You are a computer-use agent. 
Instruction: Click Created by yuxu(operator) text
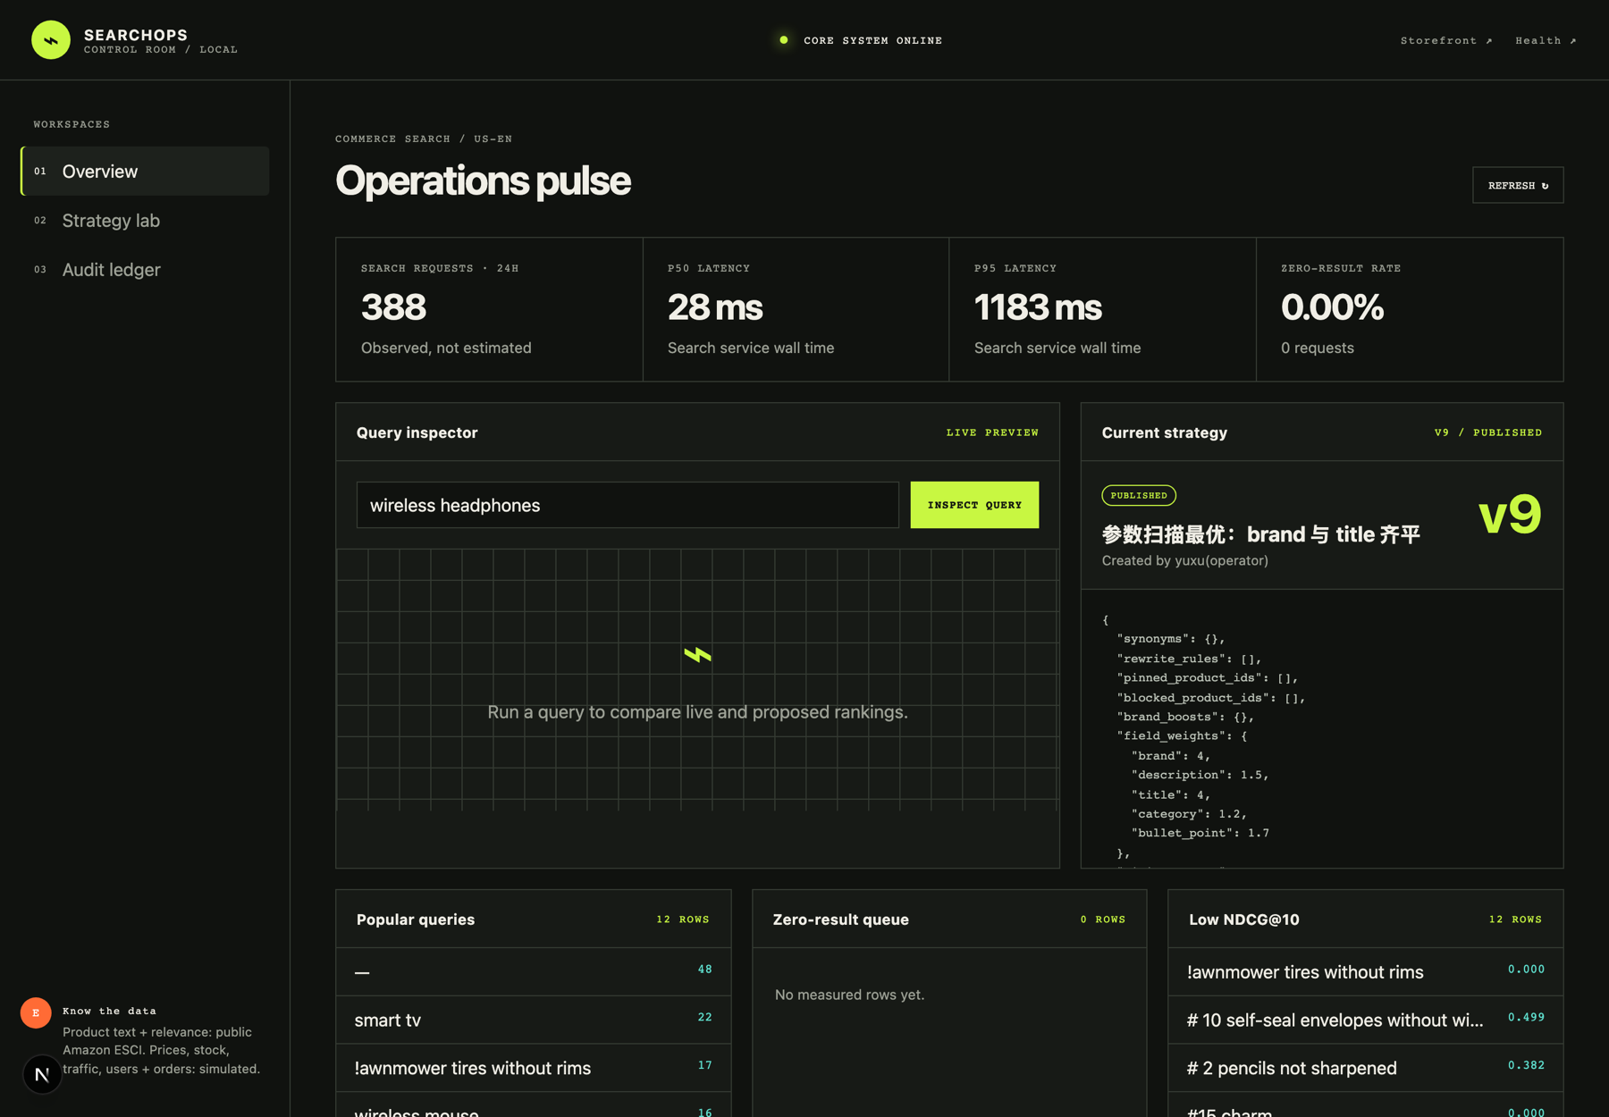(x=1184, y=560)
